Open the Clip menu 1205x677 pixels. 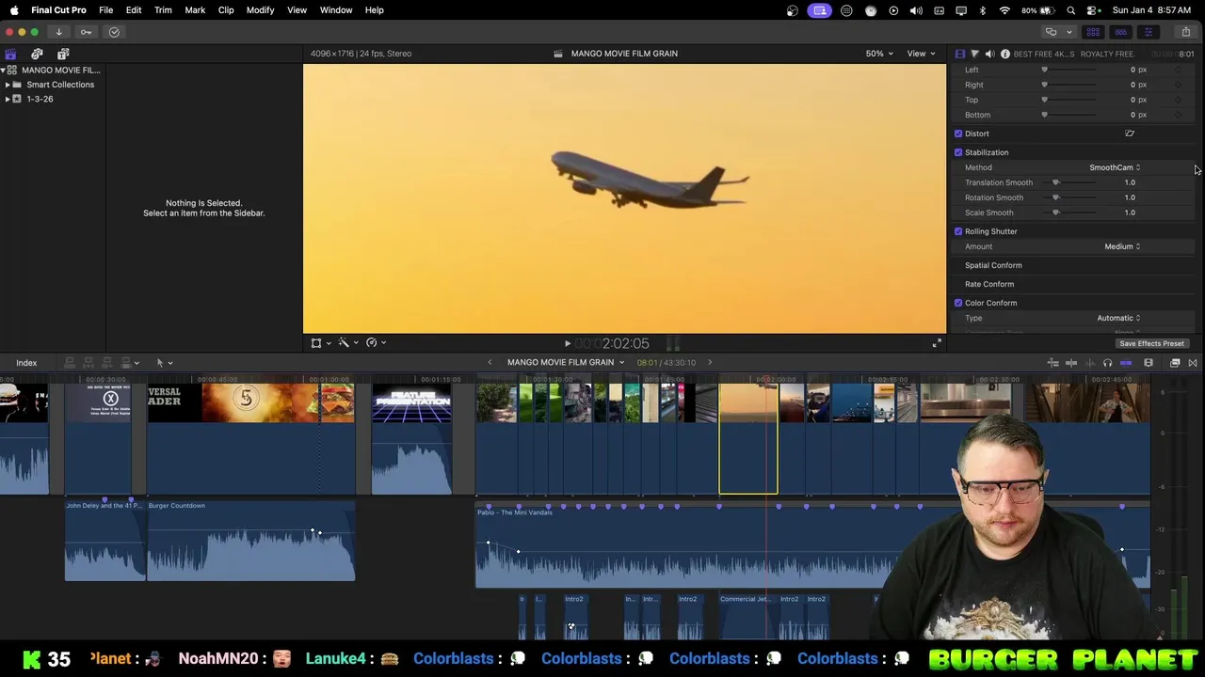tap(226, 10)
